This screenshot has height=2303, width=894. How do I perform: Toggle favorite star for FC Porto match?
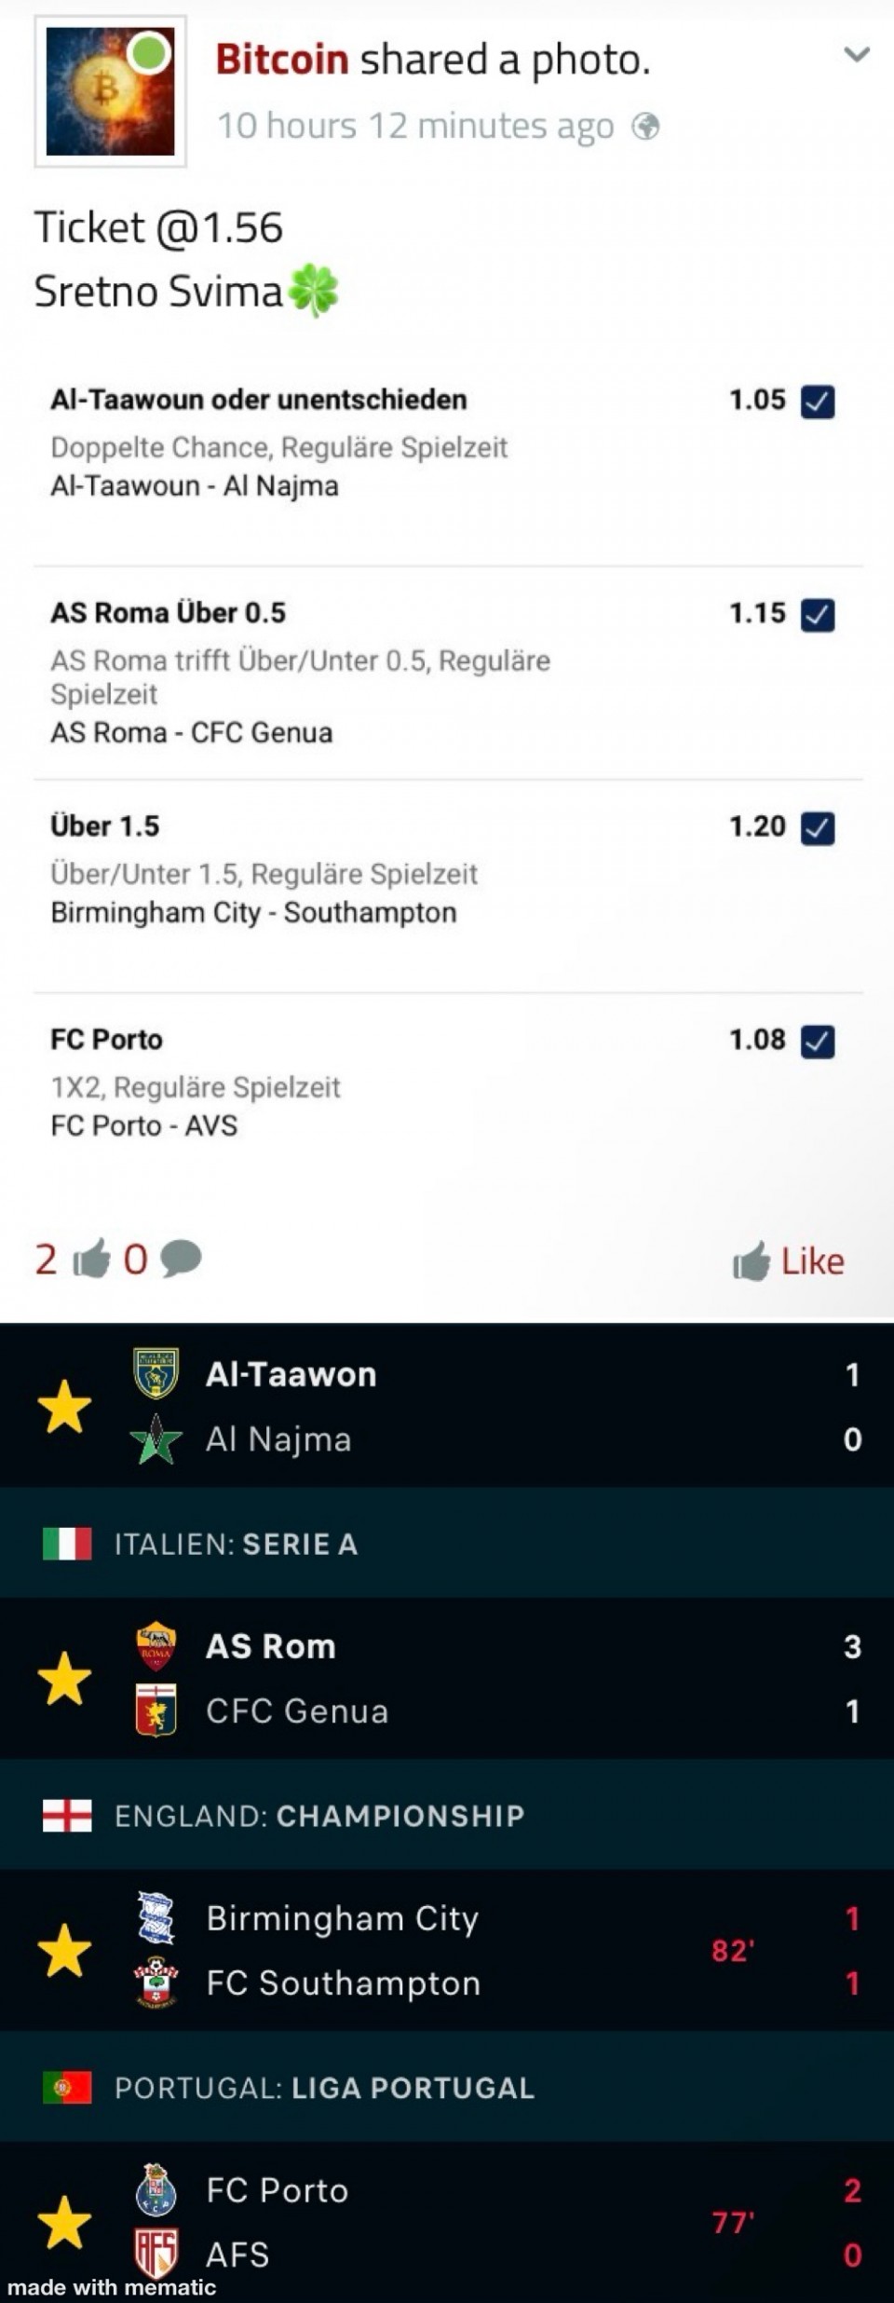64,2223
